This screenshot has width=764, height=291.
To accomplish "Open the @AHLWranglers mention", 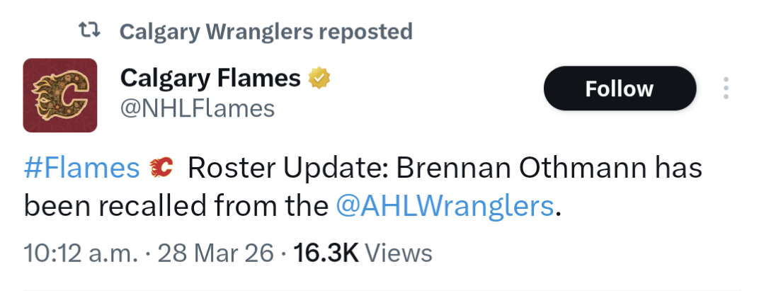I will [443, 206].
